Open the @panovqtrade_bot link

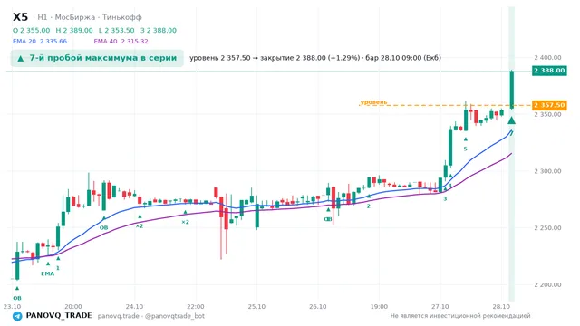click(x=175, y=316)
